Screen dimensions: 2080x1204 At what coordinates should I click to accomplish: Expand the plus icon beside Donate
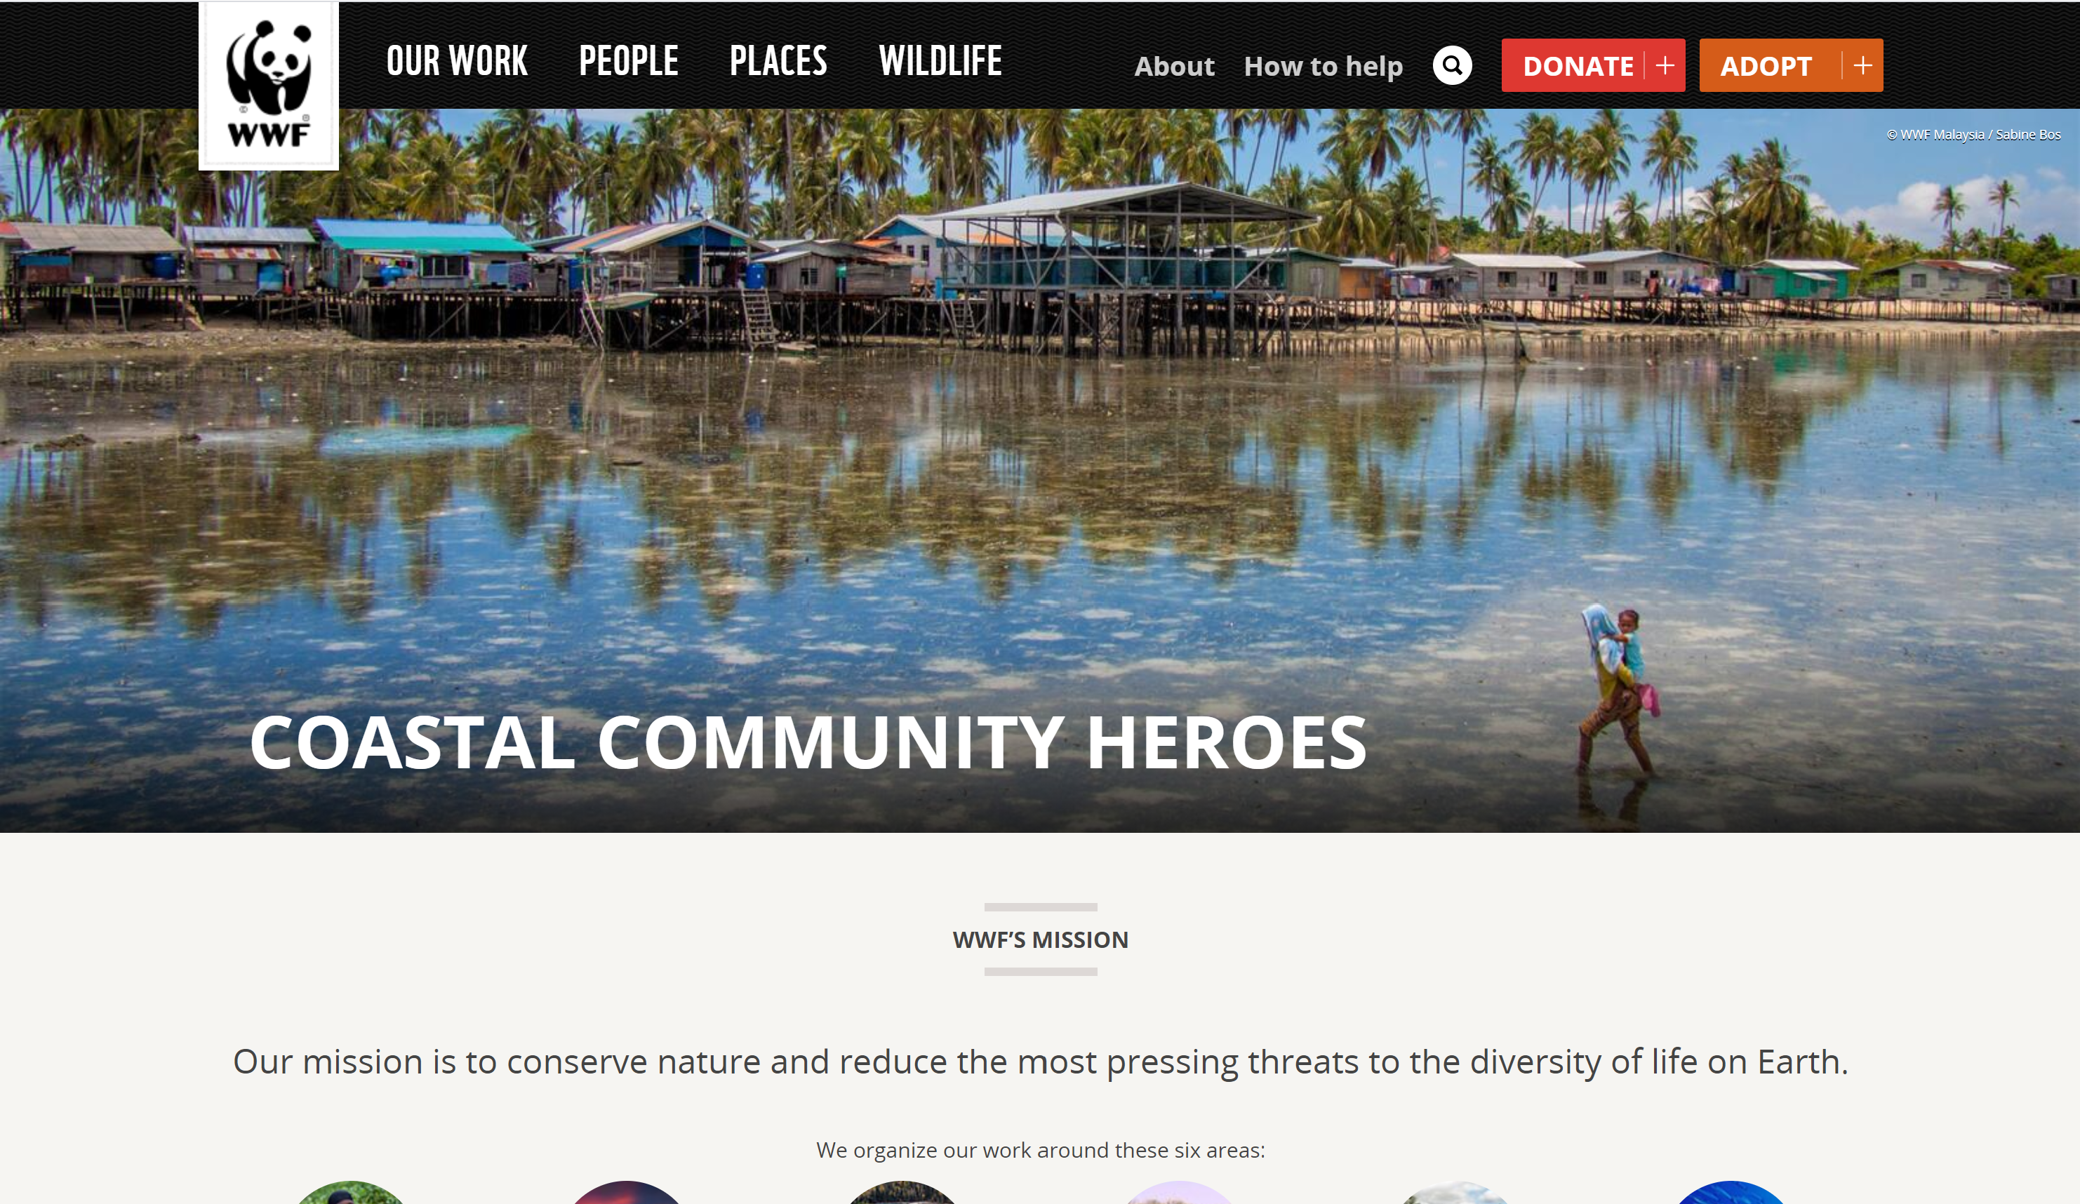1665,65
